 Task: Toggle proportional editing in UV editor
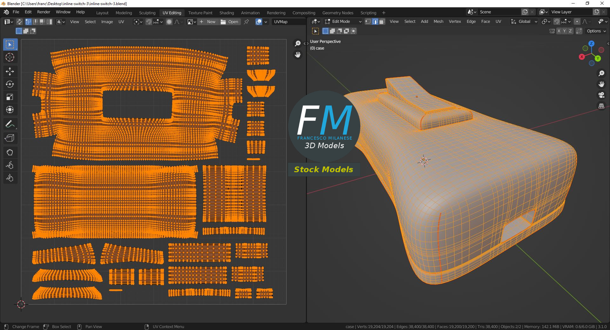pyautogui.click(x=169, y=22)
